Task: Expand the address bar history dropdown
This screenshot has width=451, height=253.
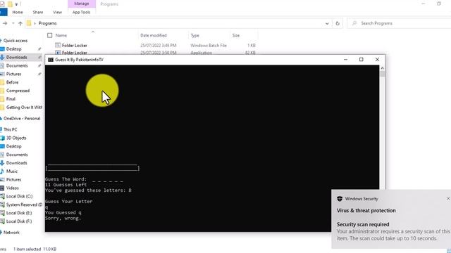Action: pos(327,23)
